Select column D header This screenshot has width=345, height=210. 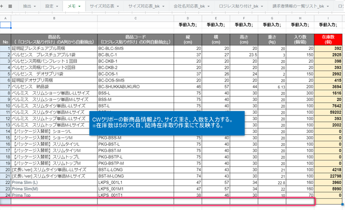coord(188,18)
